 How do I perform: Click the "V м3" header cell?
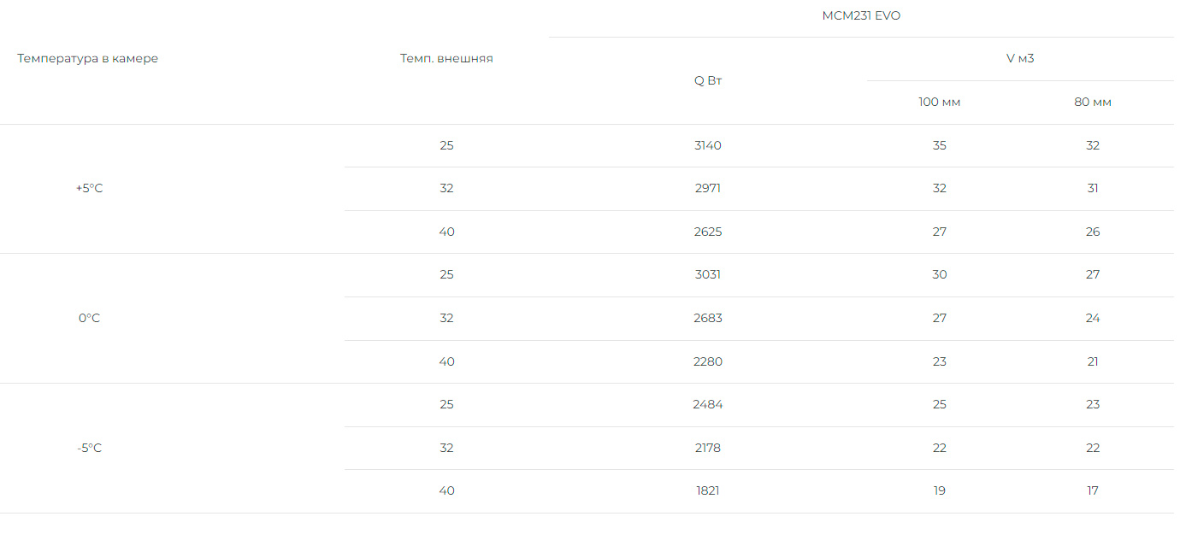coord(1020,59)
